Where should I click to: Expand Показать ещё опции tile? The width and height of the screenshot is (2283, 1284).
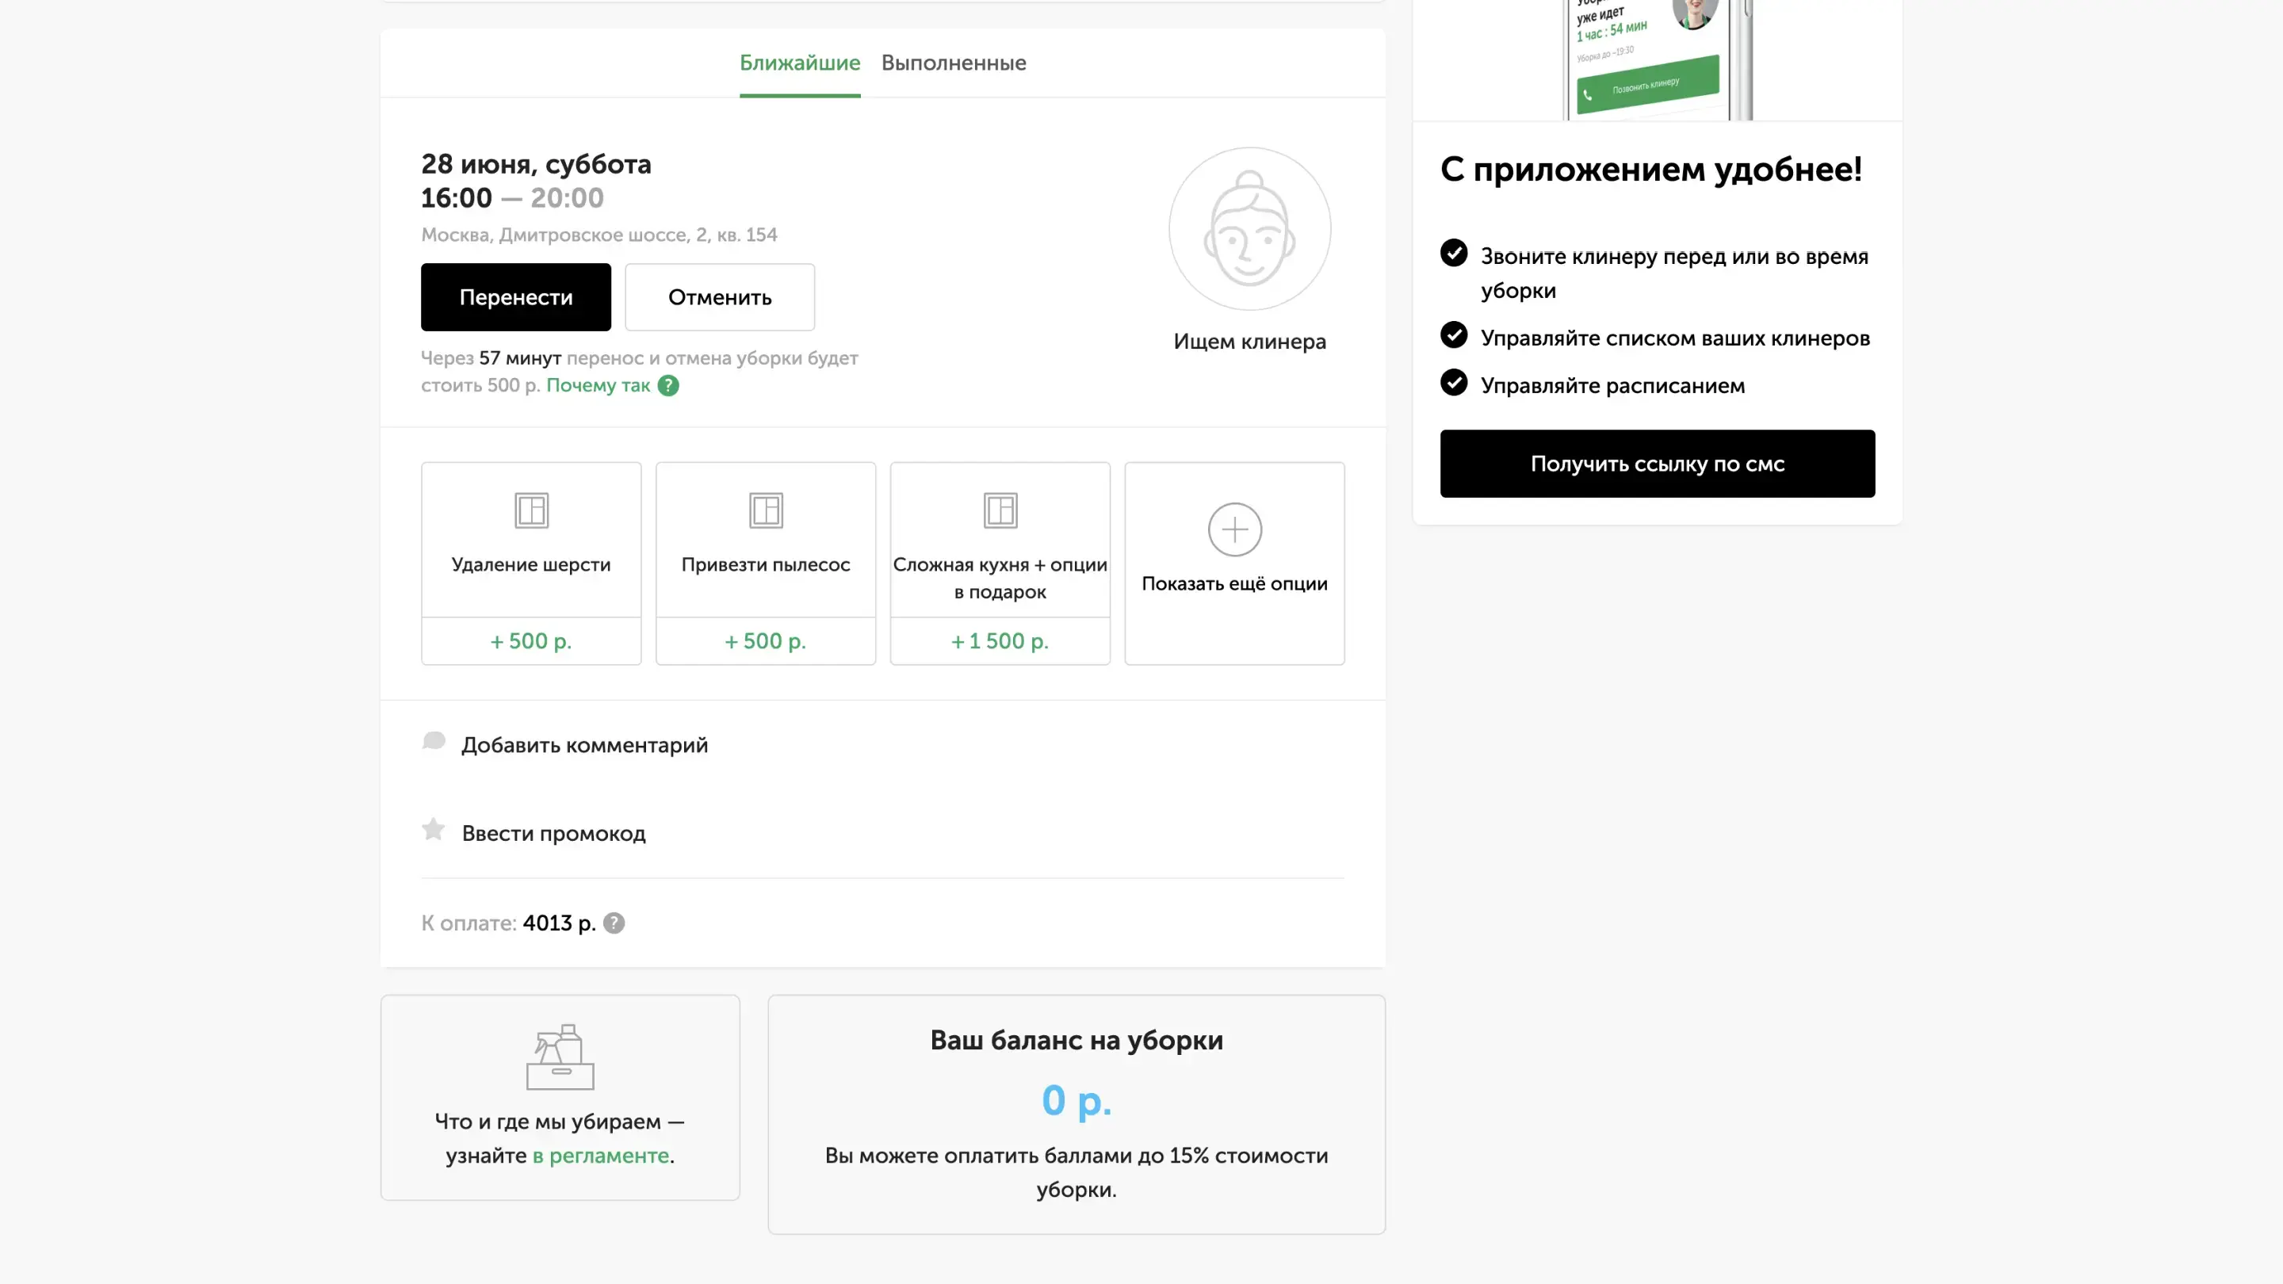(1234, 583)
